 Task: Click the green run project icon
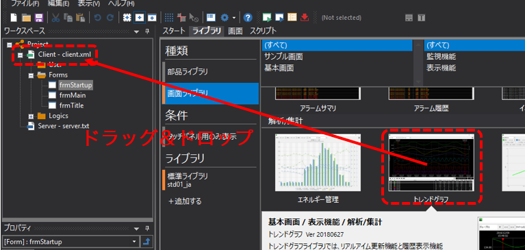267,17
